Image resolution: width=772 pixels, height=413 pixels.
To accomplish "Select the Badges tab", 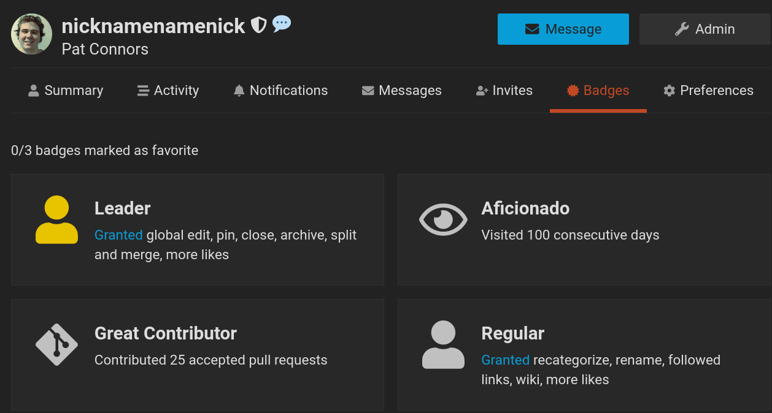I will point(598,91).
